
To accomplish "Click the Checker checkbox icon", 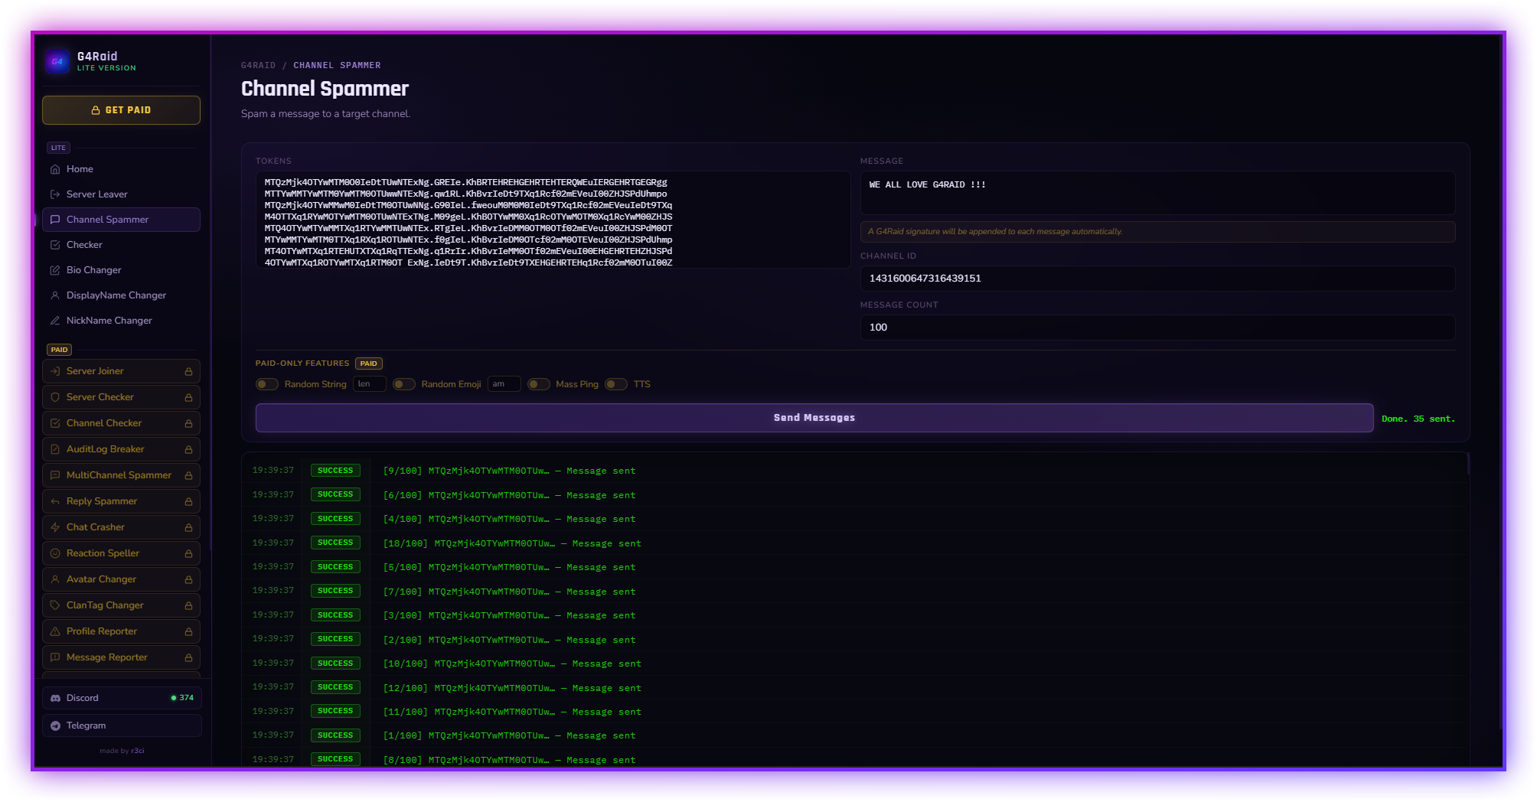I will tap(55, 245).
